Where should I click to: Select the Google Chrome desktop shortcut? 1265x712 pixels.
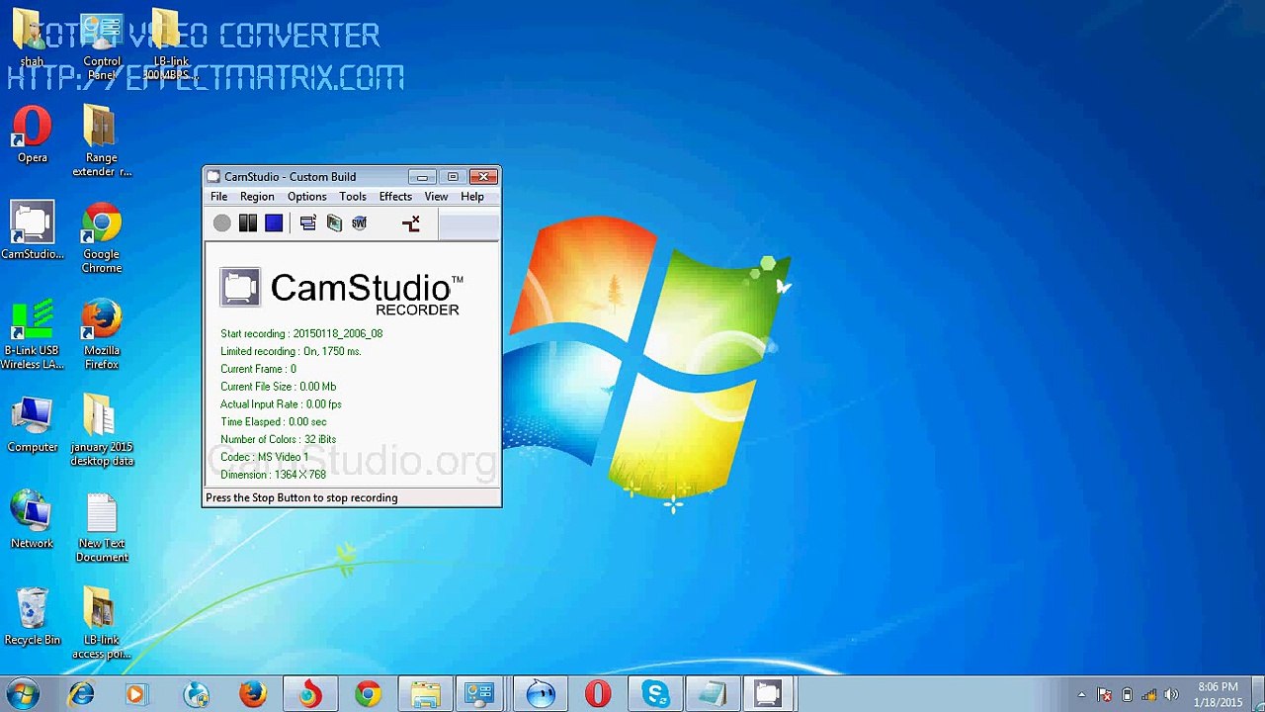click(102, 238)
